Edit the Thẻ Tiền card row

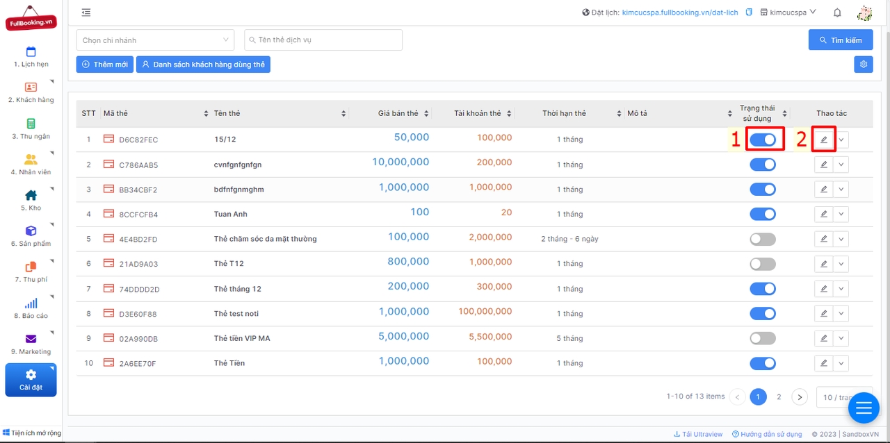824,363
